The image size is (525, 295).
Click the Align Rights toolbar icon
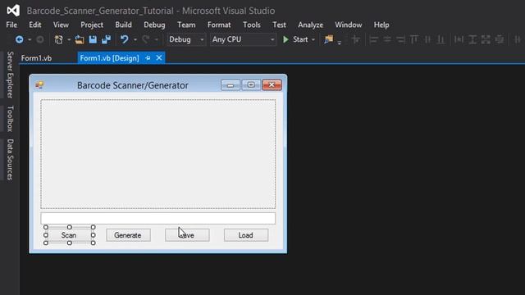(400, 40)
